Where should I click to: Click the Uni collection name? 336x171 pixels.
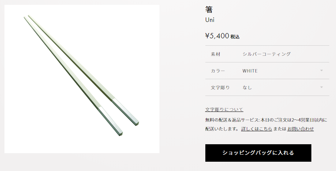click(210, 20)
